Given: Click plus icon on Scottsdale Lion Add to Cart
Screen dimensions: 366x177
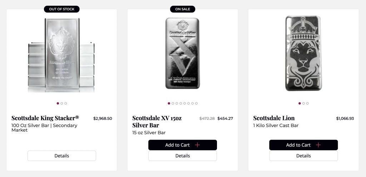Looking at the screenshot, I should pyautogui.click(x=318, y=145).
